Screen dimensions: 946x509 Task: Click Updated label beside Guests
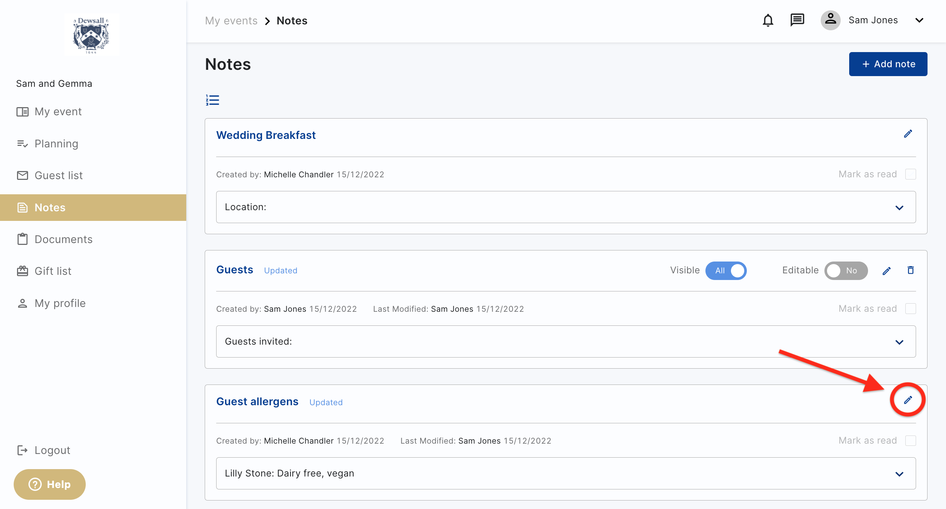tap(280, 271)
